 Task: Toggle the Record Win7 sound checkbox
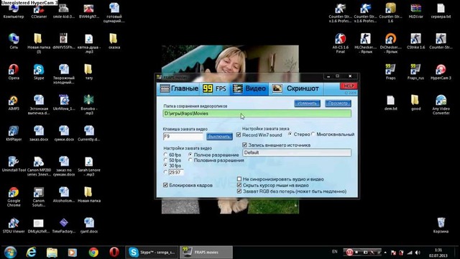pyautogui.click(x=239, y=135)
